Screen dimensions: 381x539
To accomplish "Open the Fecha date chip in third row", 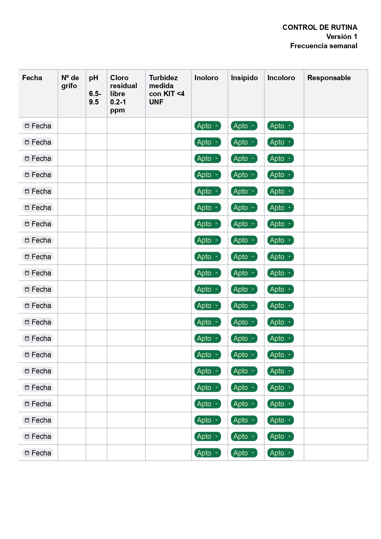I will [x=38, y=158].
